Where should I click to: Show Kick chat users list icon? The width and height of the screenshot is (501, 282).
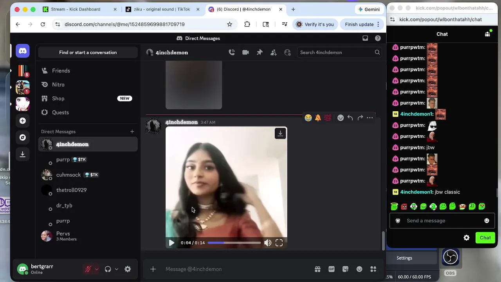click(487, 34)
